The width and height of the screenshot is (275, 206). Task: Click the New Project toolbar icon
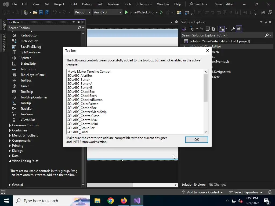pyautogui.click(x=26, y=12)
